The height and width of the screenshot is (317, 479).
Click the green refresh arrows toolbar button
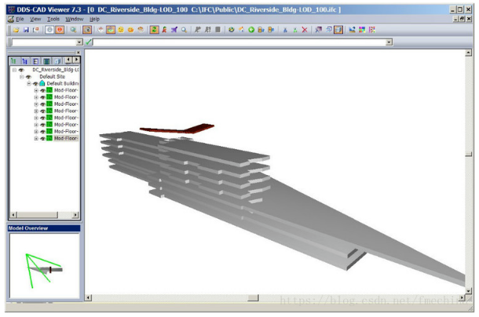point(154,30)
